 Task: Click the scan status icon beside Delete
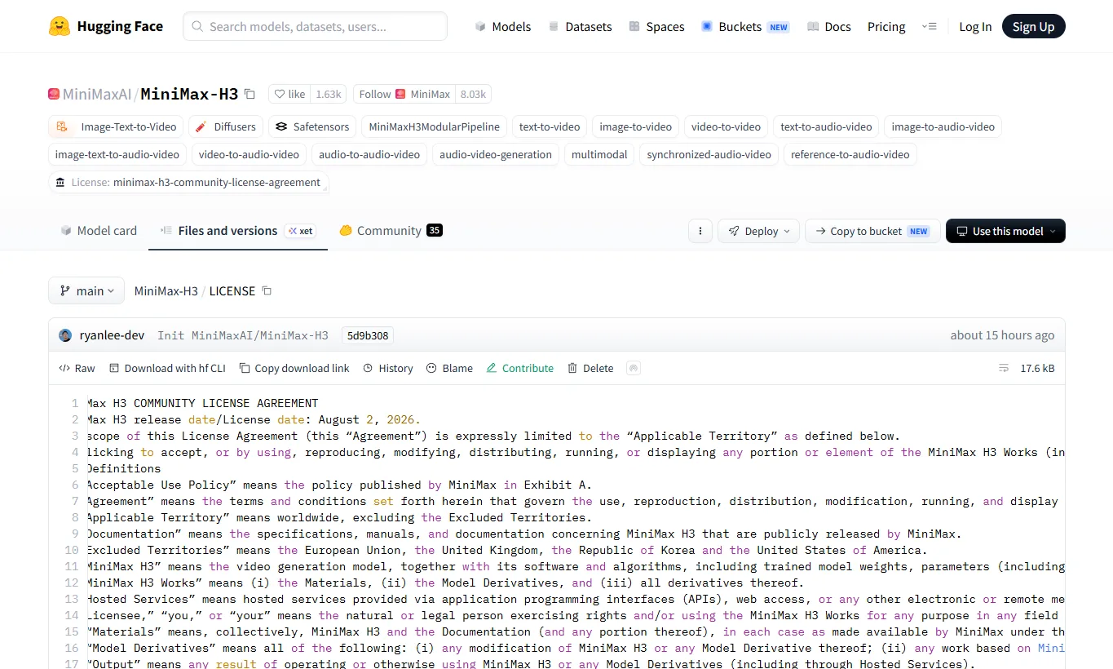pyautogui.click(x=634, y=368)
